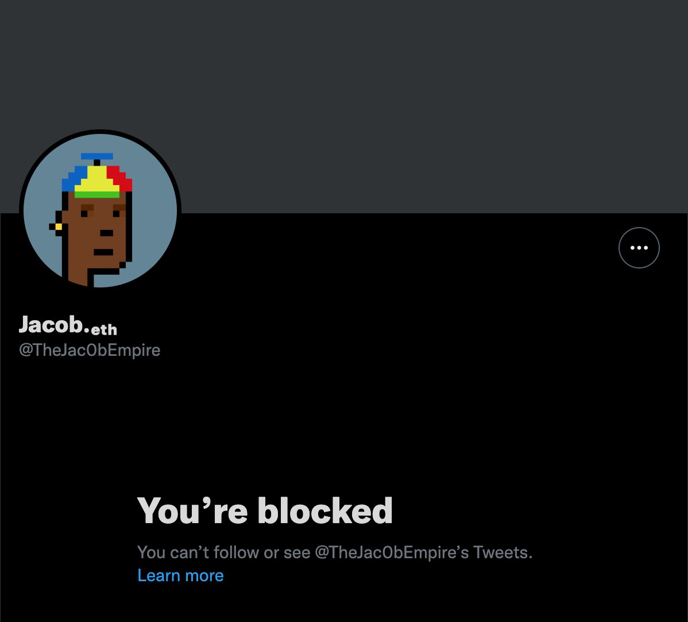Click the gold earring on the avatar
Image resolution: width=688 pixels, height=622 pixels.
click(x=59, y=226)
